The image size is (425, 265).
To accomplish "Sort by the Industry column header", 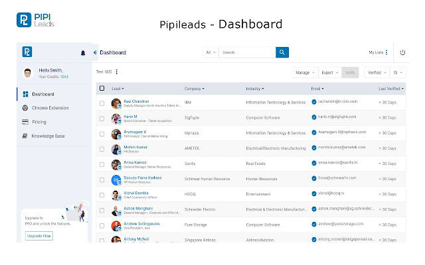I will [254, 88].
